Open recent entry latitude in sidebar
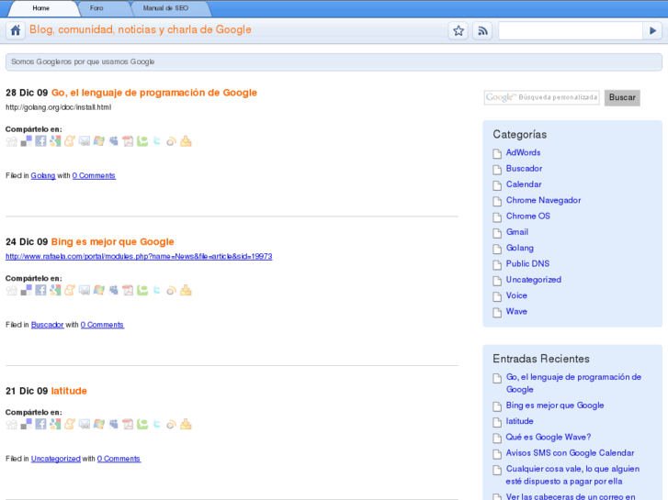This screenshot has width=668, height=500. coord(519,421)
